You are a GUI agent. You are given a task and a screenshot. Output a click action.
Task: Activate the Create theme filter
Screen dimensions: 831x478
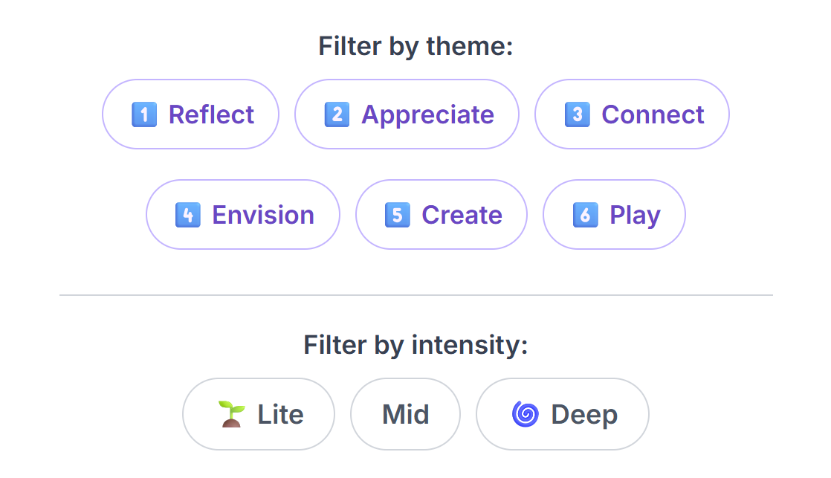(x=442, y=215)
